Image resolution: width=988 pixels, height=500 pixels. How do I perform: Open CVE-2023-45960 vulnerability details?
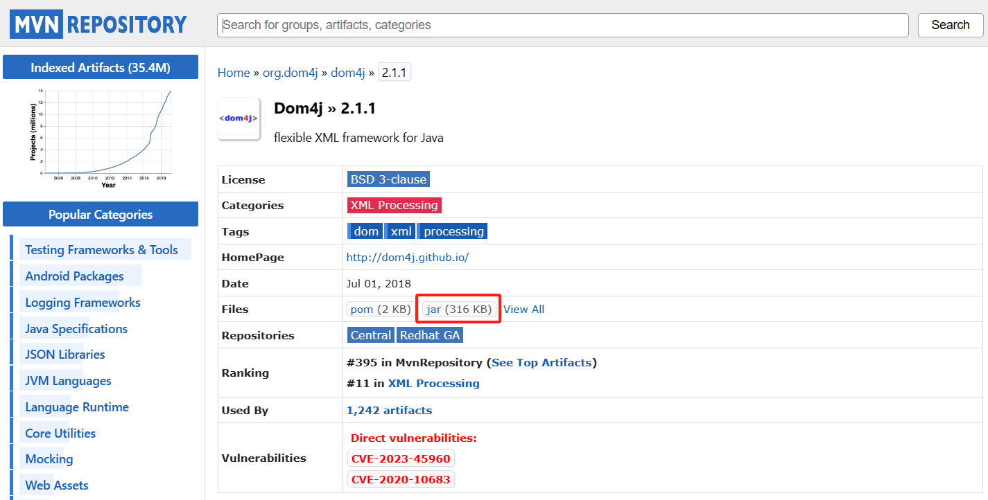coord(401,458)
